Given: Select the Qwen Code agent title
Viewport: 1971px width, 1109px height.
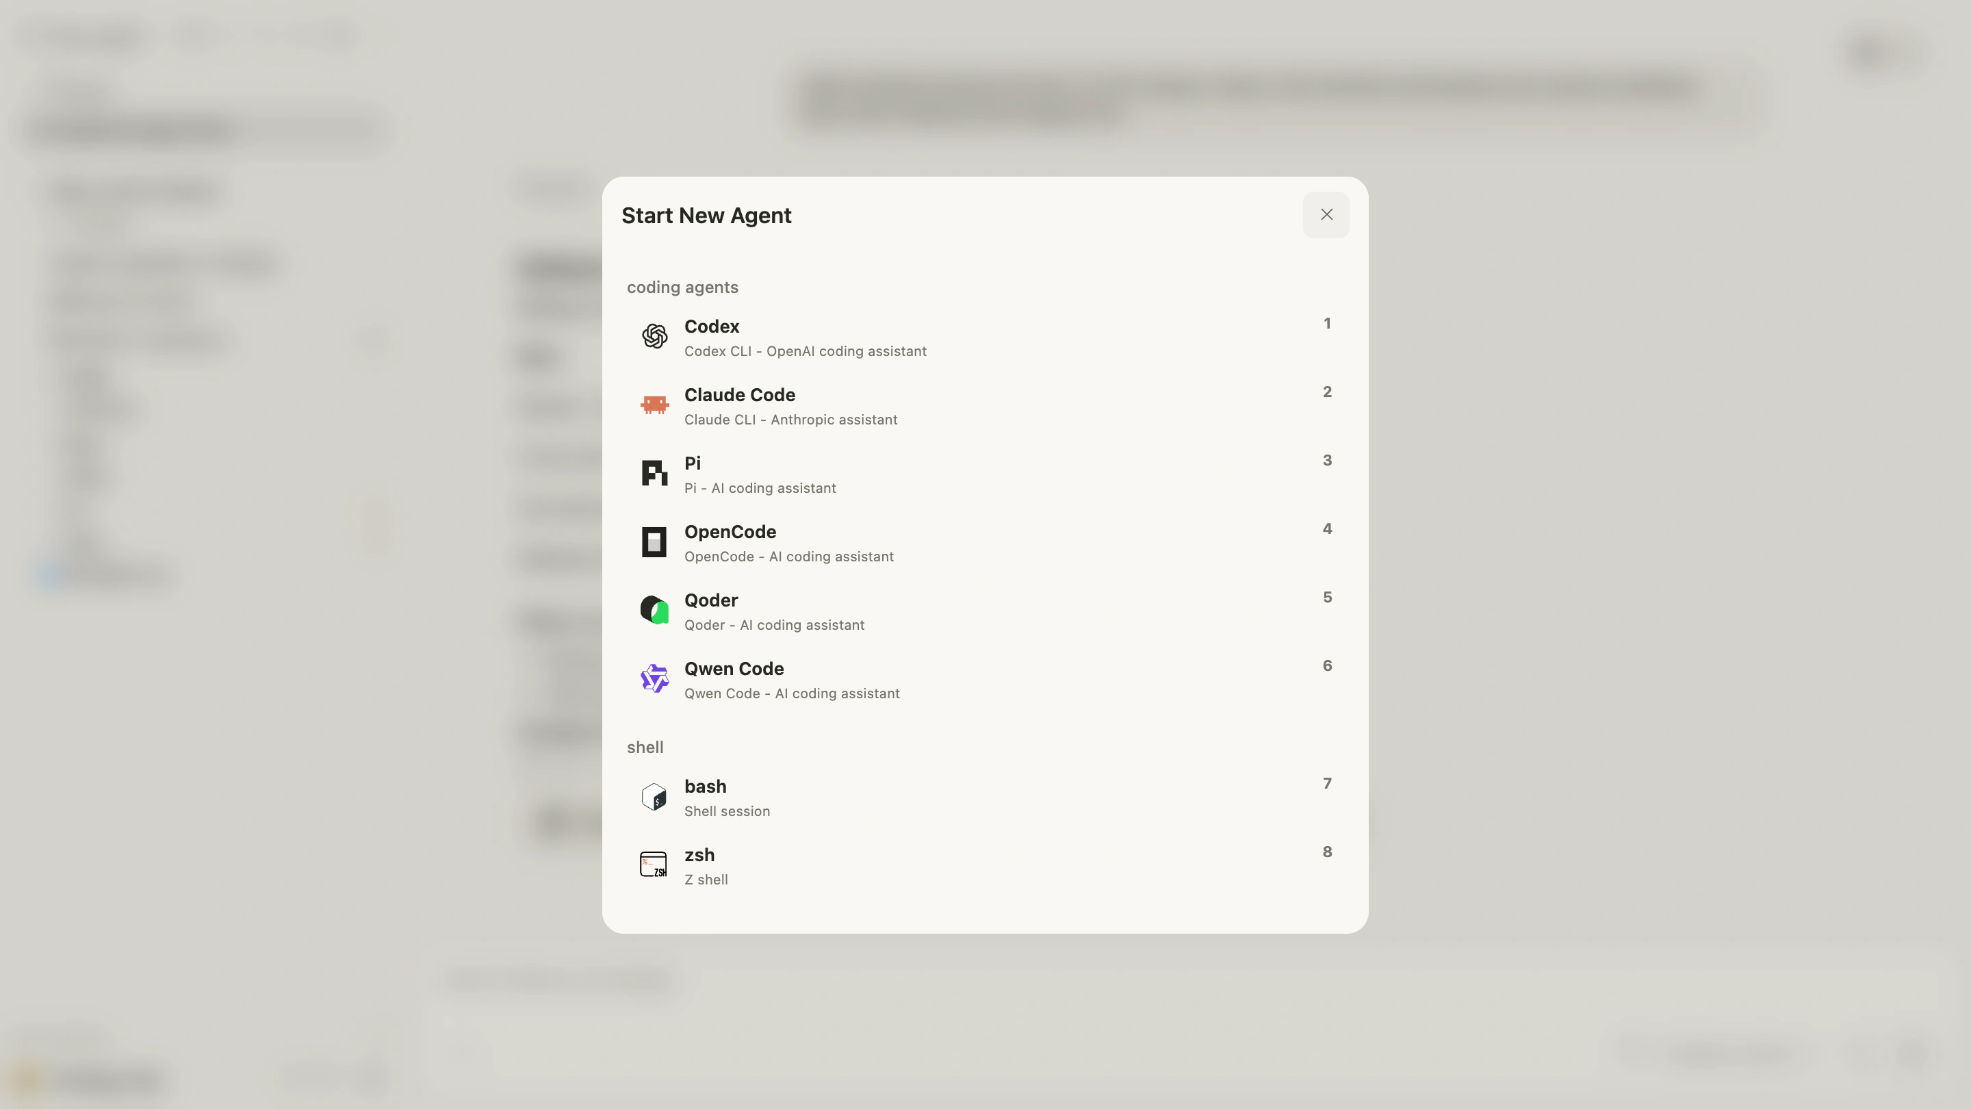Looking at the screenshot, I should coord(734,669).
